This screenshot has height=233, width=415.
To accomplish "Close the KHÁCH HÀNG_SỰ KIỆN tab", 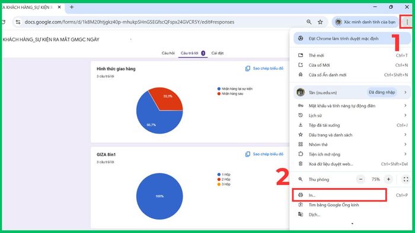I will (x=59, y=7).
